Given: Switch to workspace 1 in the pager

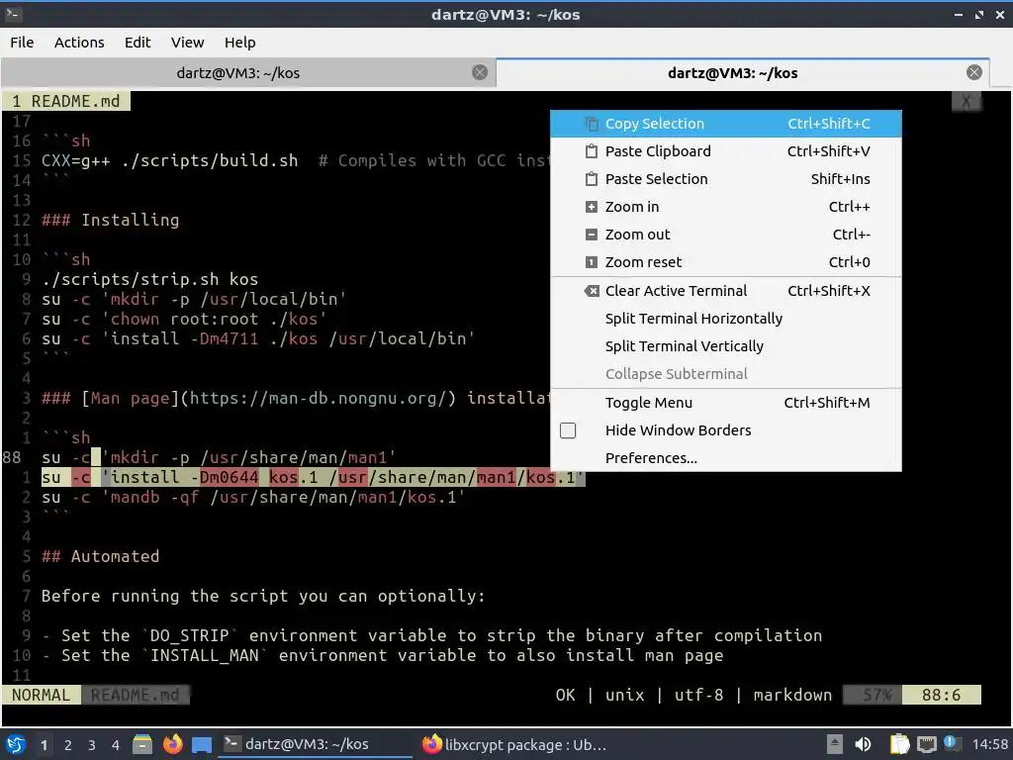Looking at the screenshot, I should click(x=44, y=745).
